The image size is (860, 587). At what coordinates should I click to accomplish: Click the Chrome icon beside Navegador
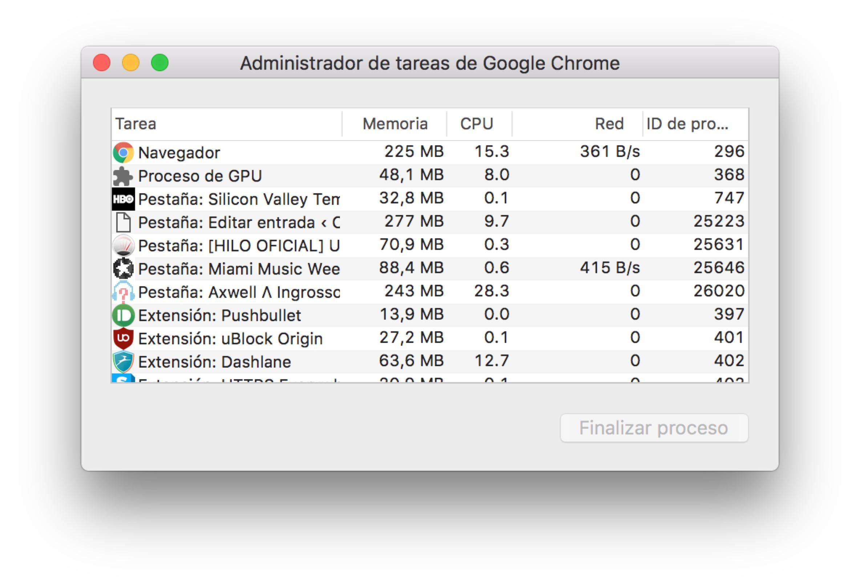(123, 153)
